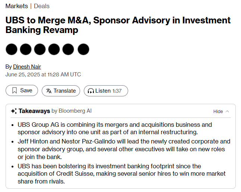This screenshot has width=241, height=192.
Task: Click the sixth black share circle
Action: click(83, 49)
